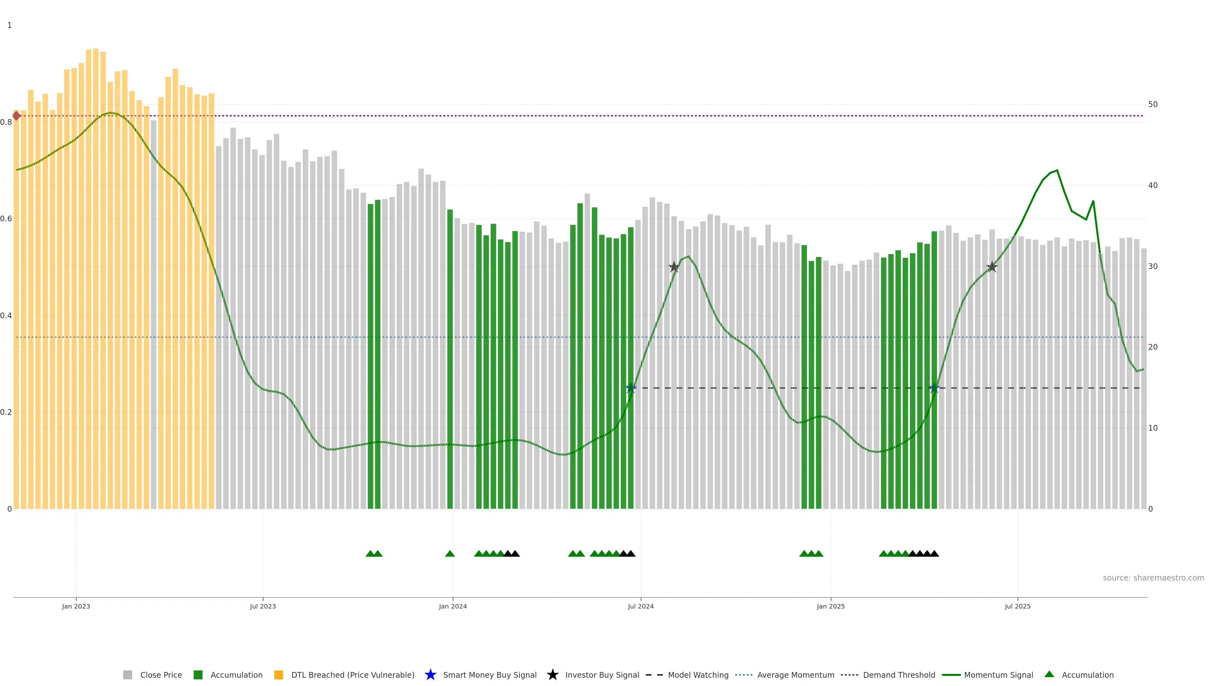Screen dimensions: 1220x686
Task: Click the momentum signal peak near August 2025
Action: click(1057, 171)
